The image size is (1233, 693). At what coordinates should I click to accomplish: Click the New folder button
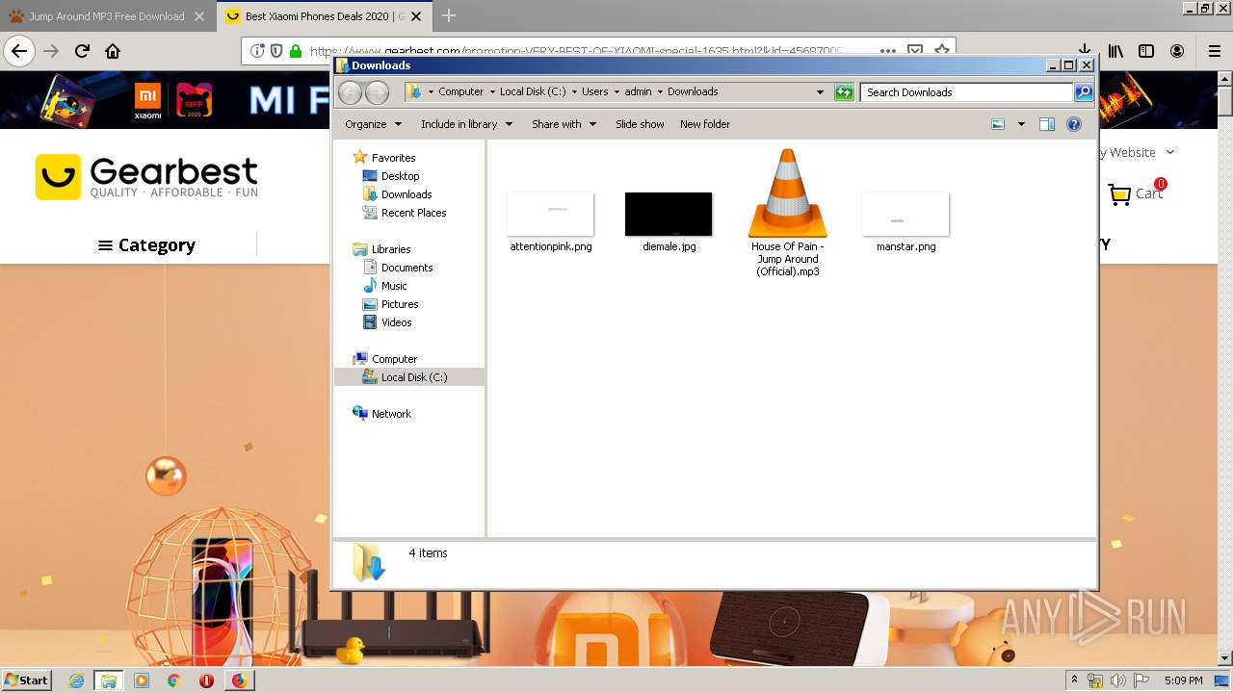click(x=705, y=124)
